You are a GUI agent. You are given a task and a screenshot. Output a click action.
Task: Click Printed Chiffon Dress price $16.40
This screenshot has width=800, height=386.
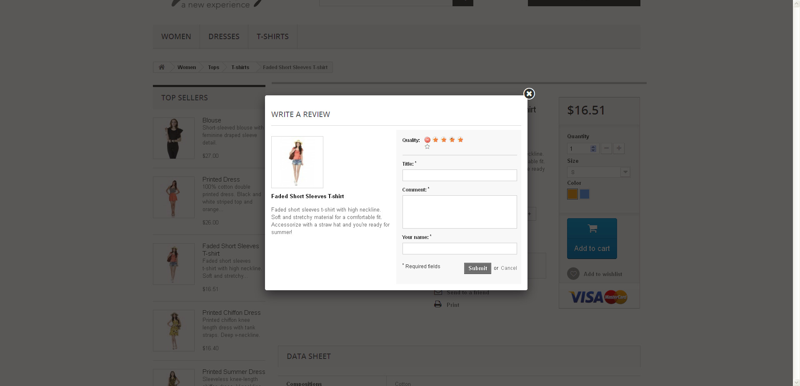tap(210, 349)
